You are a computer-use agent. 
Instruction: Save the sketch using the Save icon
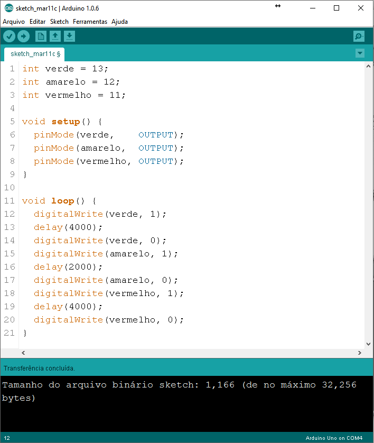point(69,36)
